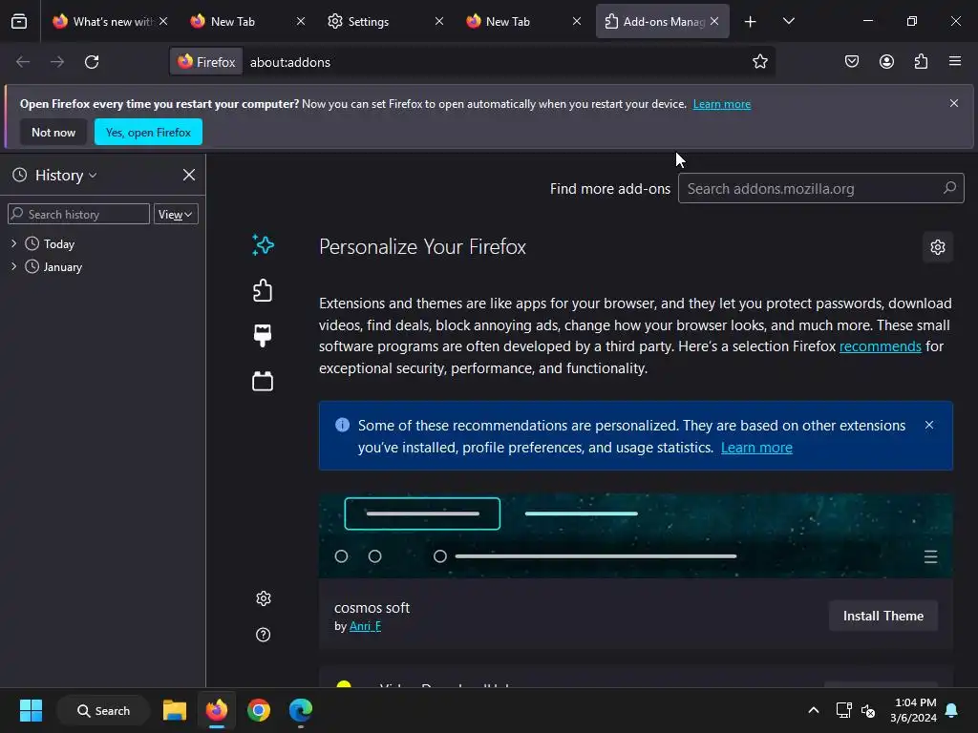Open the list all tabs dropdown
Viewport: 978px width, 733px height.
coord(788,21)
